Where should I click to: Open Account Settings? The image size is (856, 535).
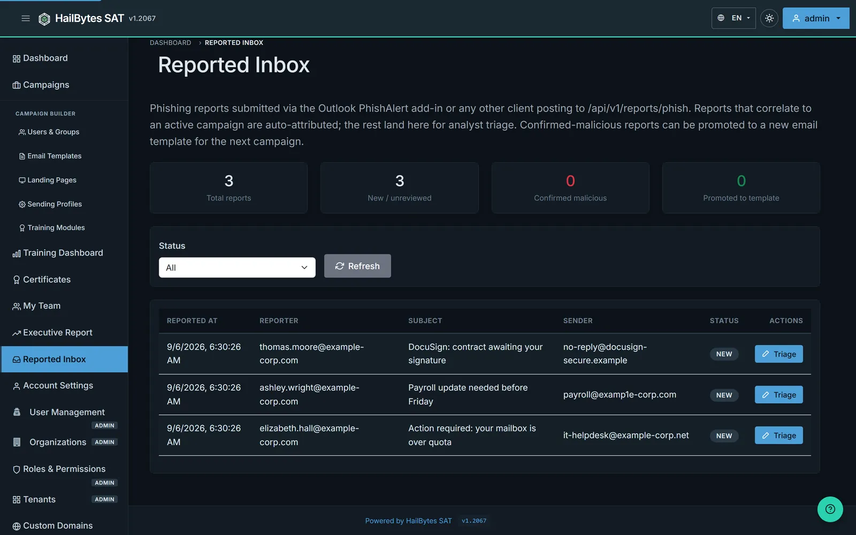(64, 386)
